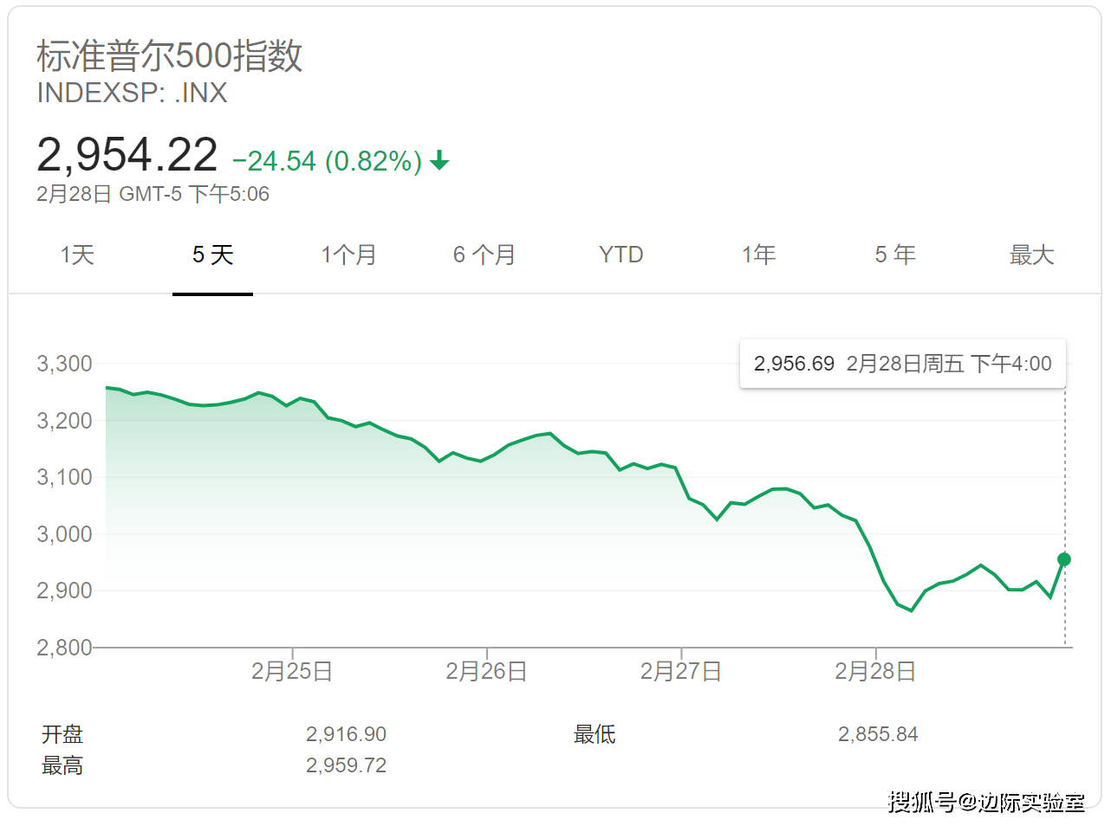
Task: Show the 1年 chart range
Action: tap(758, 255)
